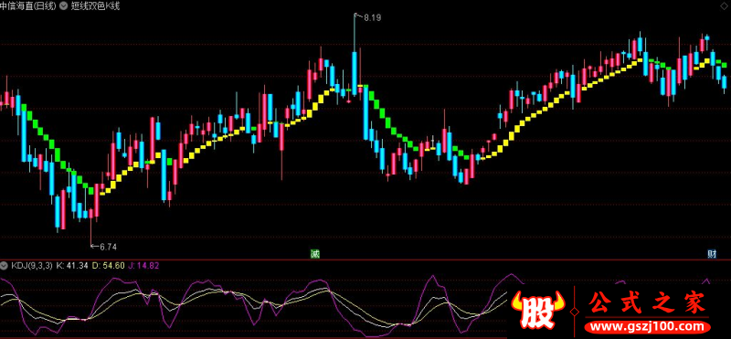
Task: Expand the KDJ(9,3,3) indicator dropdown arrow
Action: click(5, 266)
